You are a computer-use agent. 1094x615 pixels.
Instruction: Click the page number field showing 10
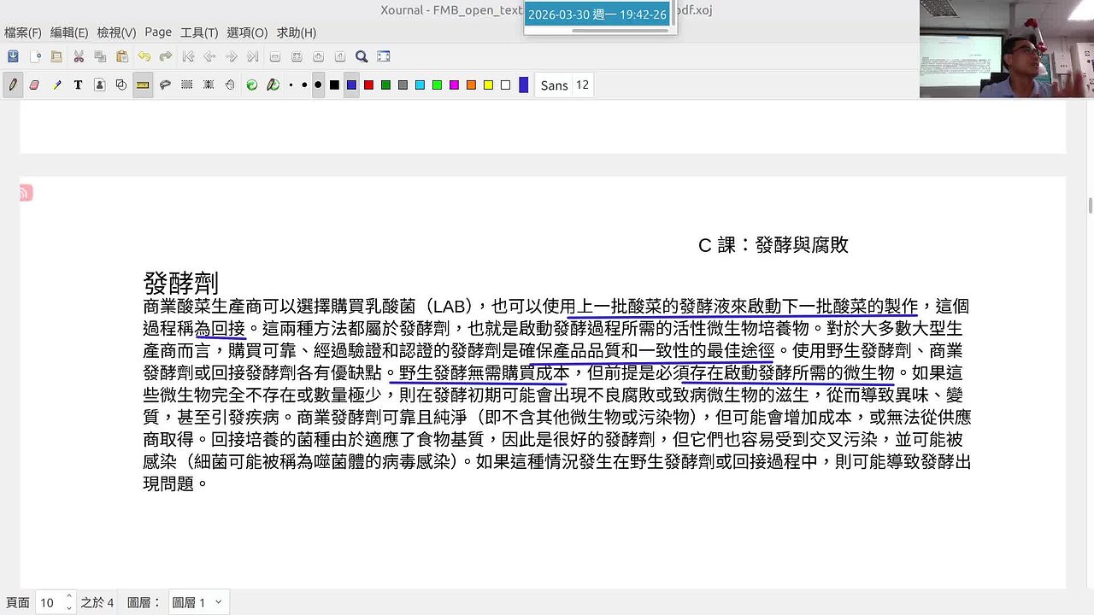tap(49, 602)
